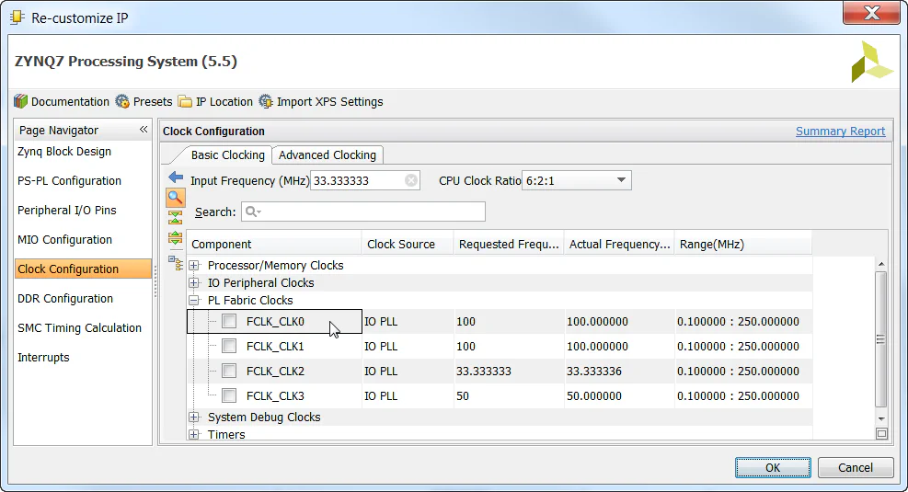Click the expand all tree icon

point(176,237)
